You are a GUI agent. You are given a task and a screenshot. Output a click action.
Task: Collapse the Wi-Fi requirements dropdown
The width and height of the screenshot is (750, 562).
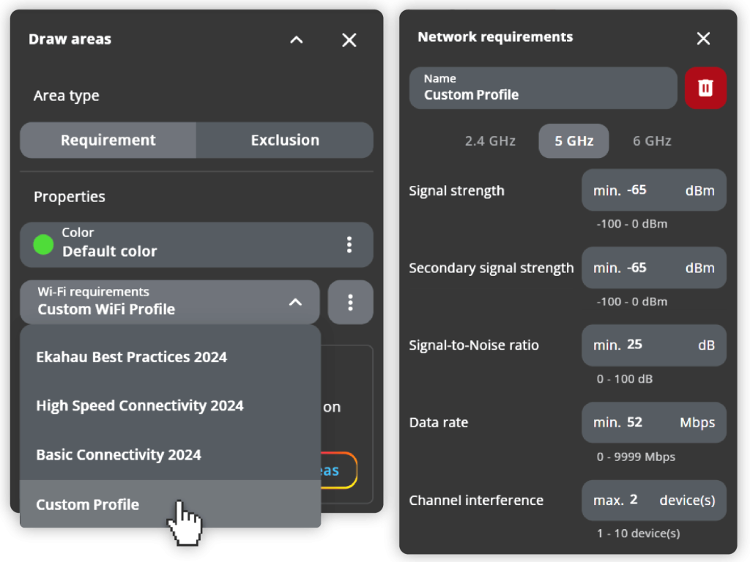coord(295,302)
